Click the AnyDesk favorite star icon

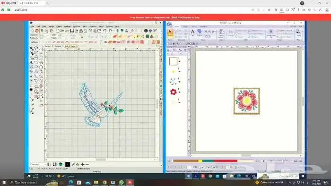(269, 10)
